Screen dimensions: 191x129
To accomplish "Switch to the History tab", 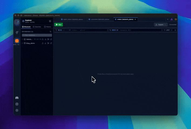I will (x=47, y=27).
